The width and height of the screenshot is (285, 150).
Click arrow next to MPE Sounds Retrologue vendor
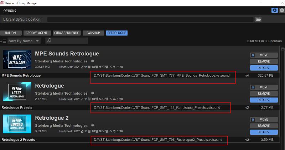click(x=93, y=61)
